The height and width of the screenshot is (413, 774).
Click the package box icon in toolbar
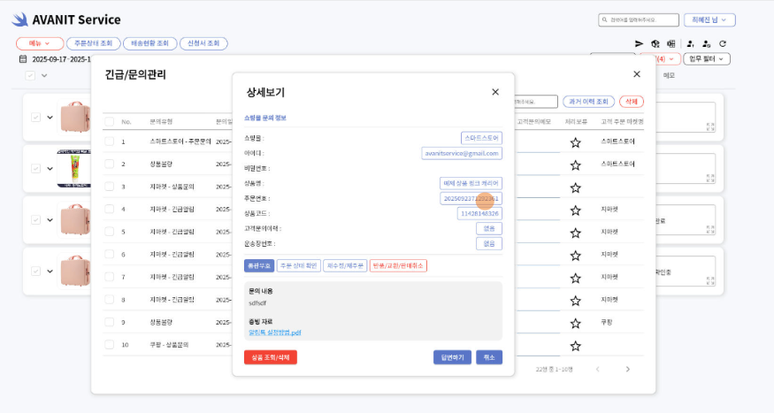click(655, 43)
